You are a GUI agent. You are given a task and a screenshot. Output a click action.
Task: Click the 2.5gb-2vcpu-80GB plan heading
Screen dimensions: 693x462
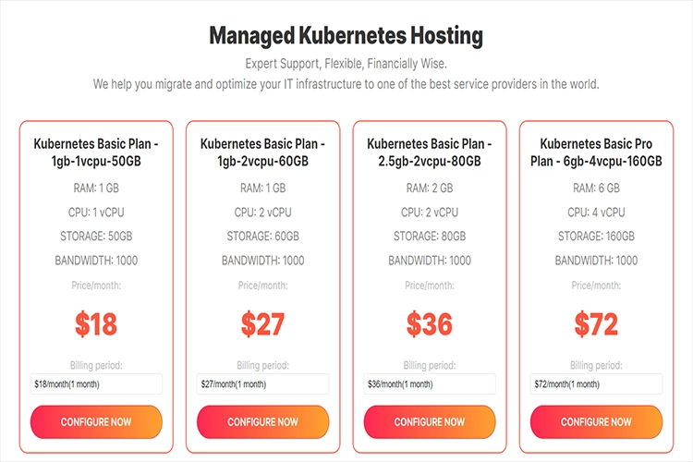pyautogui.click(x=430, y=152)
